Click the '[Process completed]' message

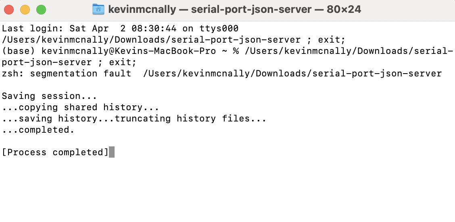pos(55,152)
